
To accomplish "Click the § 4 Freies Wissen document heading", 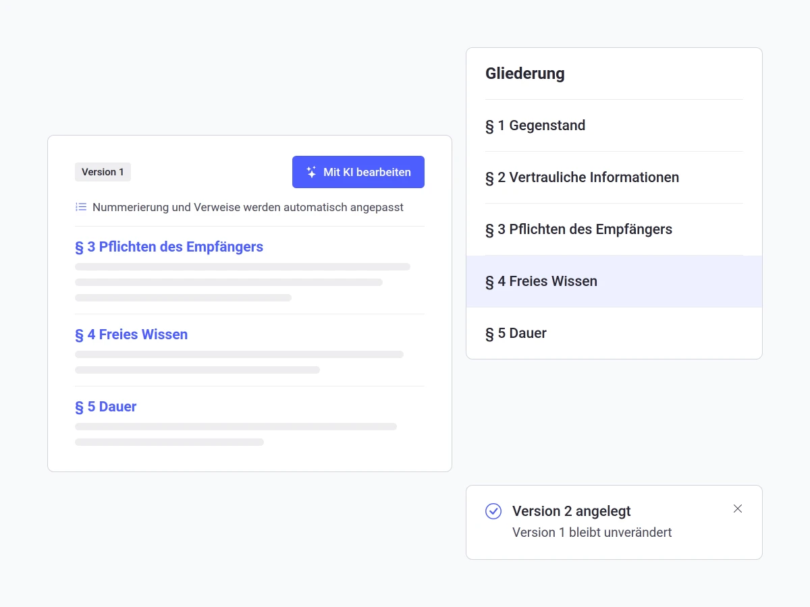I will click(x=131, y=335).
